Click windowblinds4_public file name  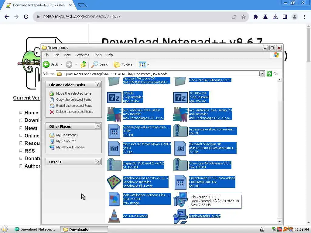204,216
